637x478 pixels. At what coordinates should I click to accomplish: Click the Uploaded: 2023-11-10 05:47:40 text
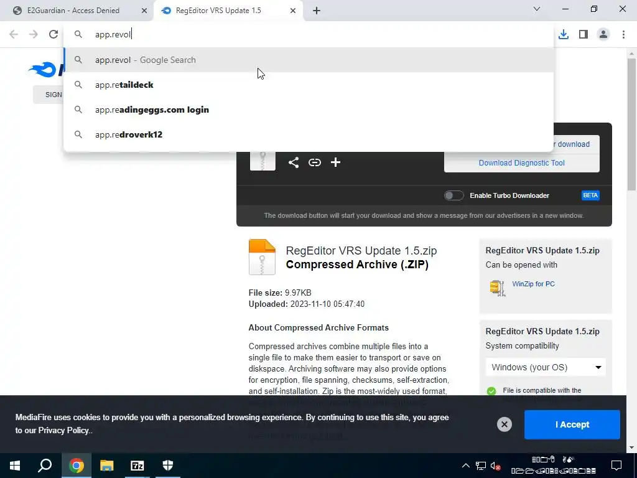306,304
